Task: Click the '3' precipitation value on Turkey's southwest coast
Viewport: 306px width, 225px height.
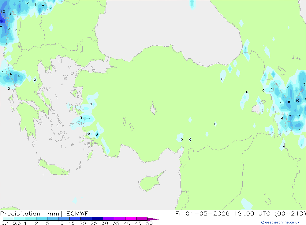Action: pos(97,135)
